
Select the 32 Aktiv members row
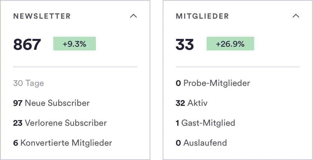(191, 103)
